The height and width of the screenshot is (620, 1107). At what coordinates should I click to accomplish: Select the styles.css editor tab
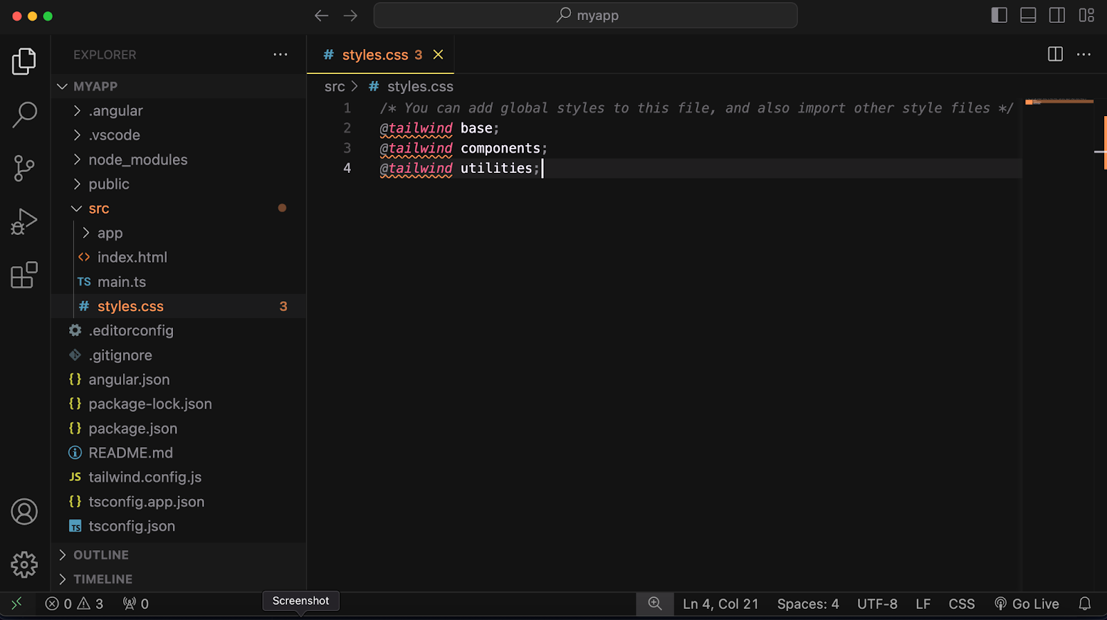374,55
